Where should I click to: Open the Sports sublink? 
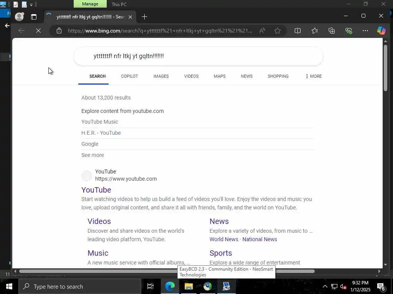click(221, 253)
